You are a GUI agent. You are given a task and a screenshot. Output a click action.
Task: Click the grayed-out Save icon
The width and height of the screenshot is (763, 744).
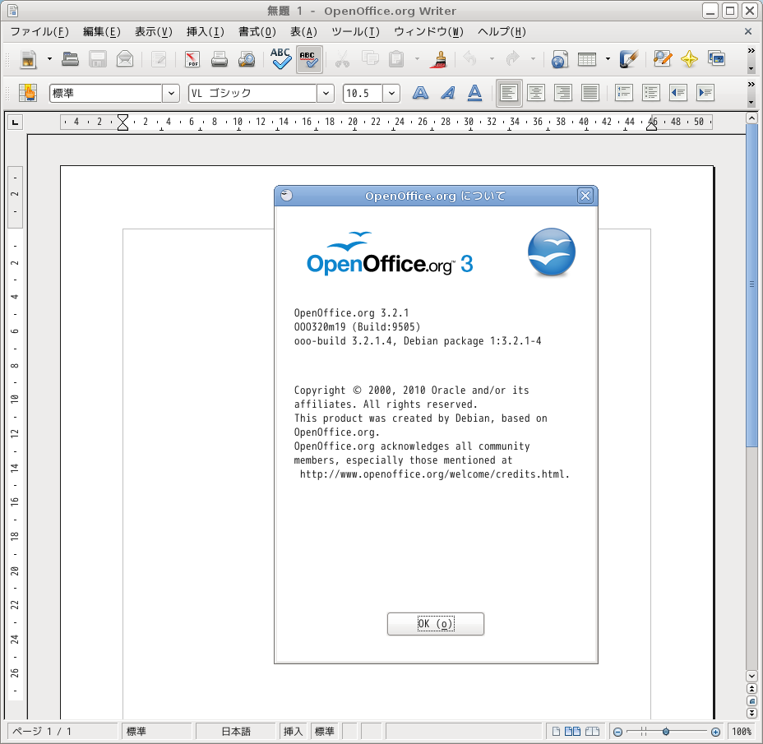(x=98, y=59)
